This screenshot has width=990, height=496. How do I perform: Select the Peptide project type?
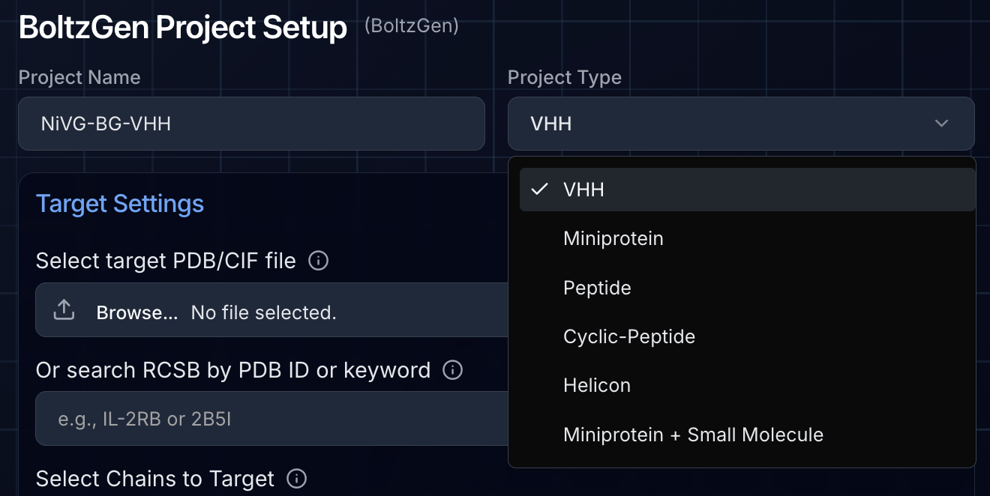597,287
